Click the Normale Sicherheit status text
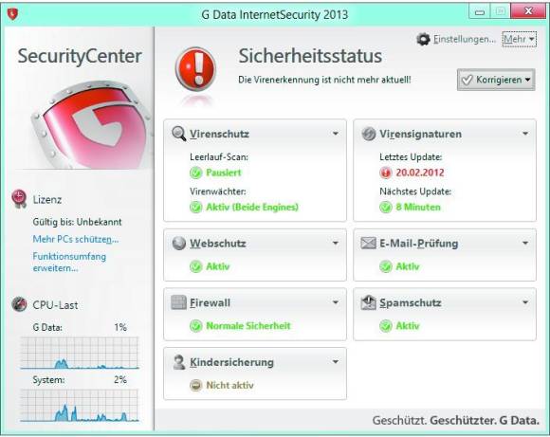Screen dimensions: 550x437 point(248,326)
